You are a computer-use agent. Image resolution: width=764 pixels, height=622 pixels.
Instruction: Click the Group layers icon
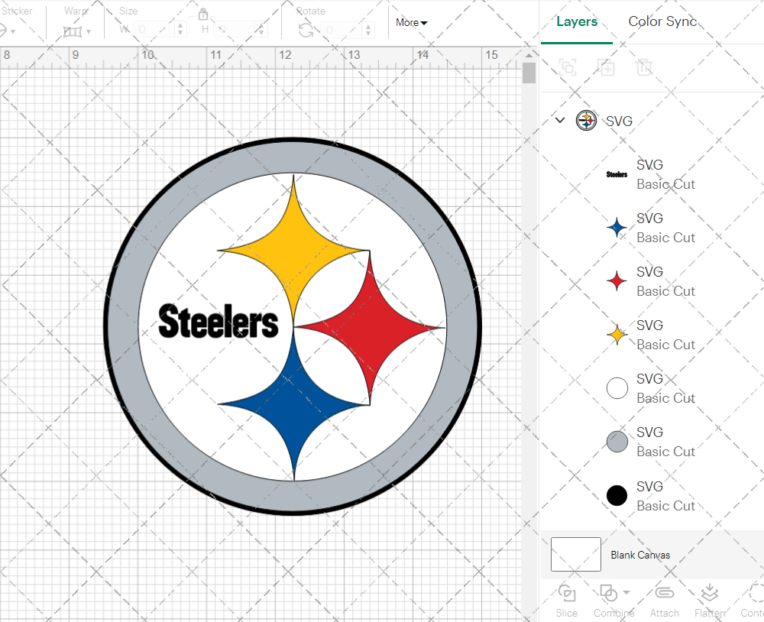click(x=568, y=67)
